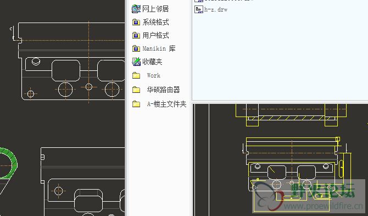This screenshot has width=368, height=216.
Task: Click the 华硕路由器 folder icon
Action: click(x=136, y=90)
